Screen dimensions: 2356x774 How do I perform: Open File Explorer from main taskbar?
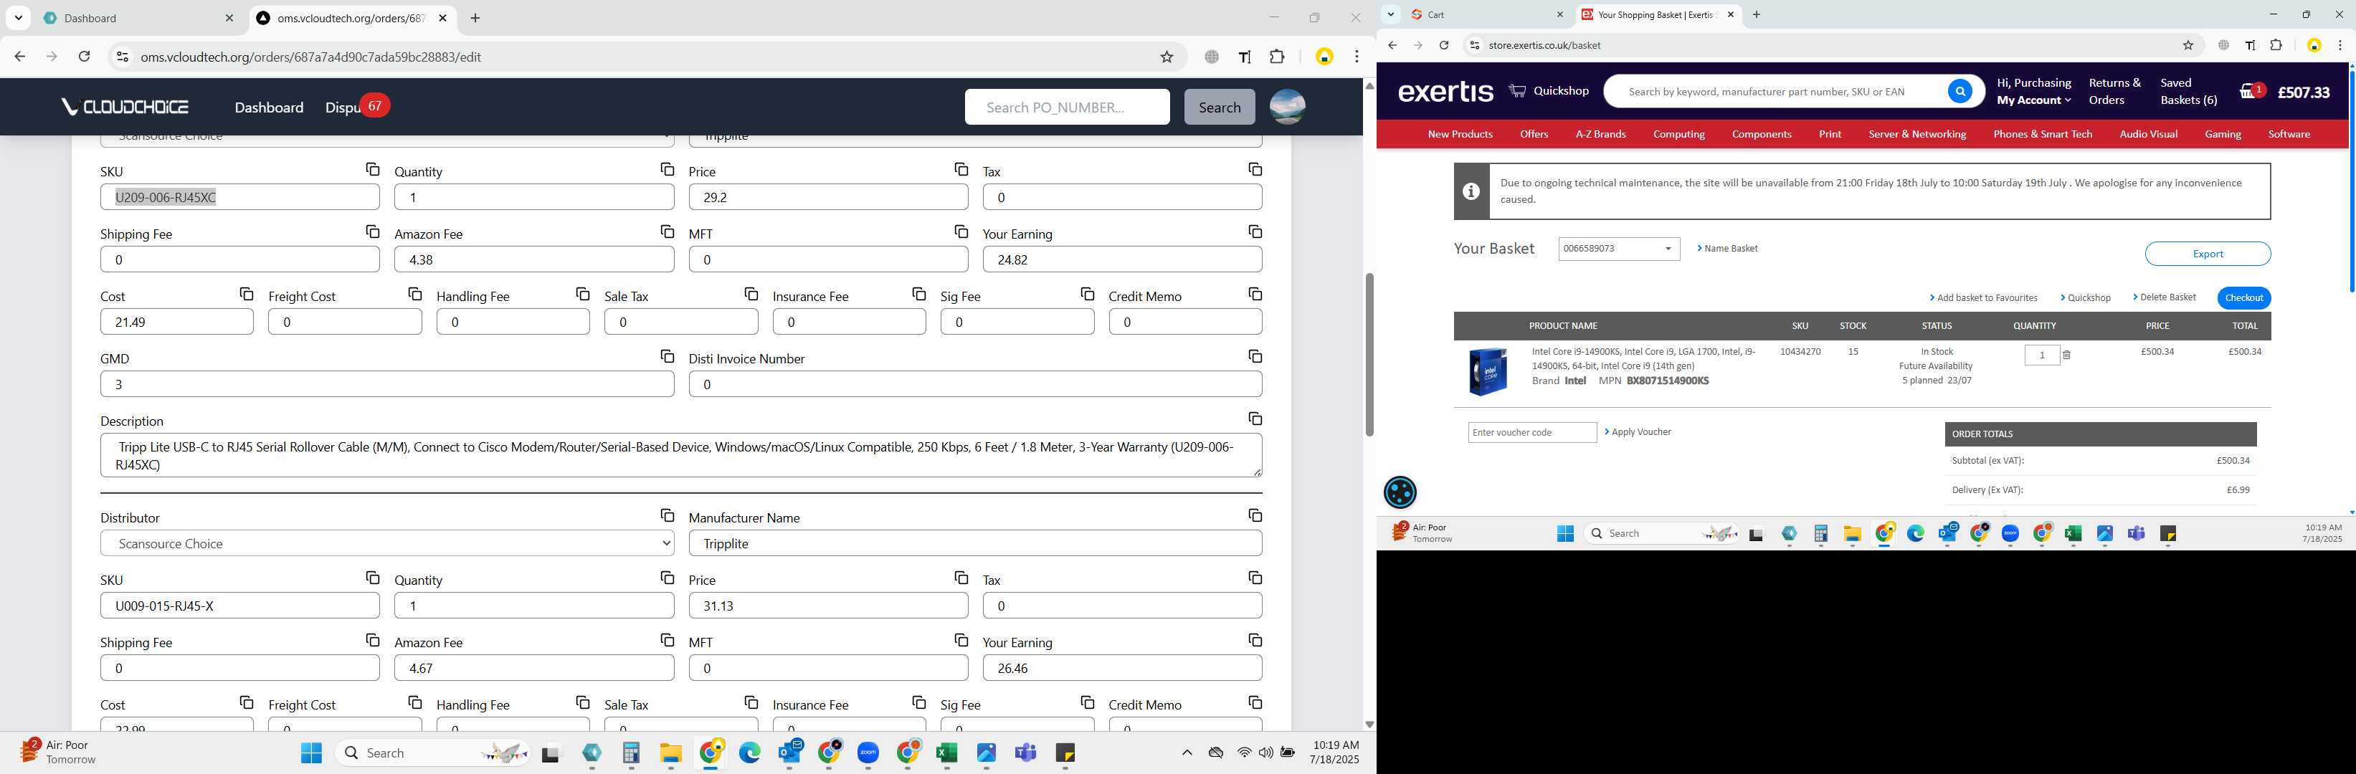tap(670, 753)
